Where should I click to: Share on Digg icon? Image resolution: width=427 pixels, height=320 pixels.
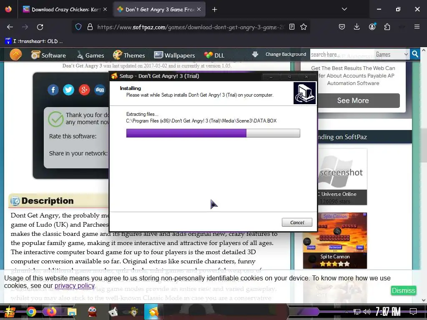(100, 90)
